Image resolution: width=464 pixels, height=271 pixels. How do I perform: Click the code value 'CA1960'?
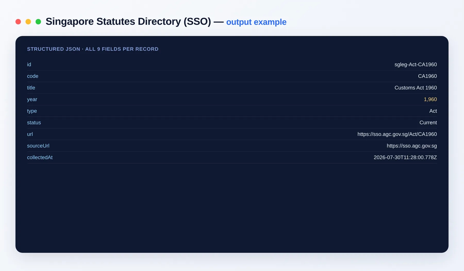click(x=427, y=76)
